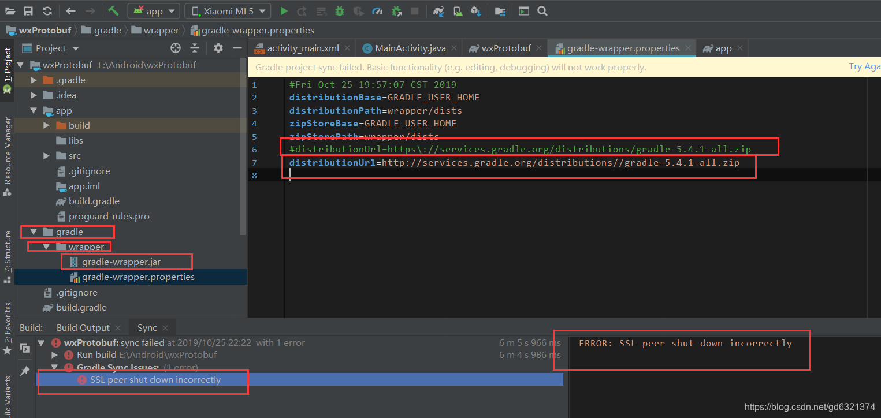Sync project with Gradle Files elephant icon
881x418 pixels.
point(438,10)
